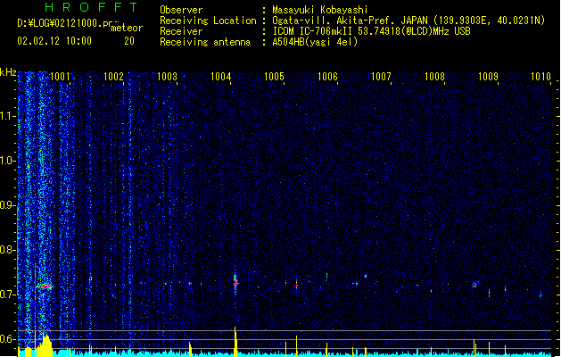
Task: Click the strong meteor echo just after 1004
Action: click(235, 282)
